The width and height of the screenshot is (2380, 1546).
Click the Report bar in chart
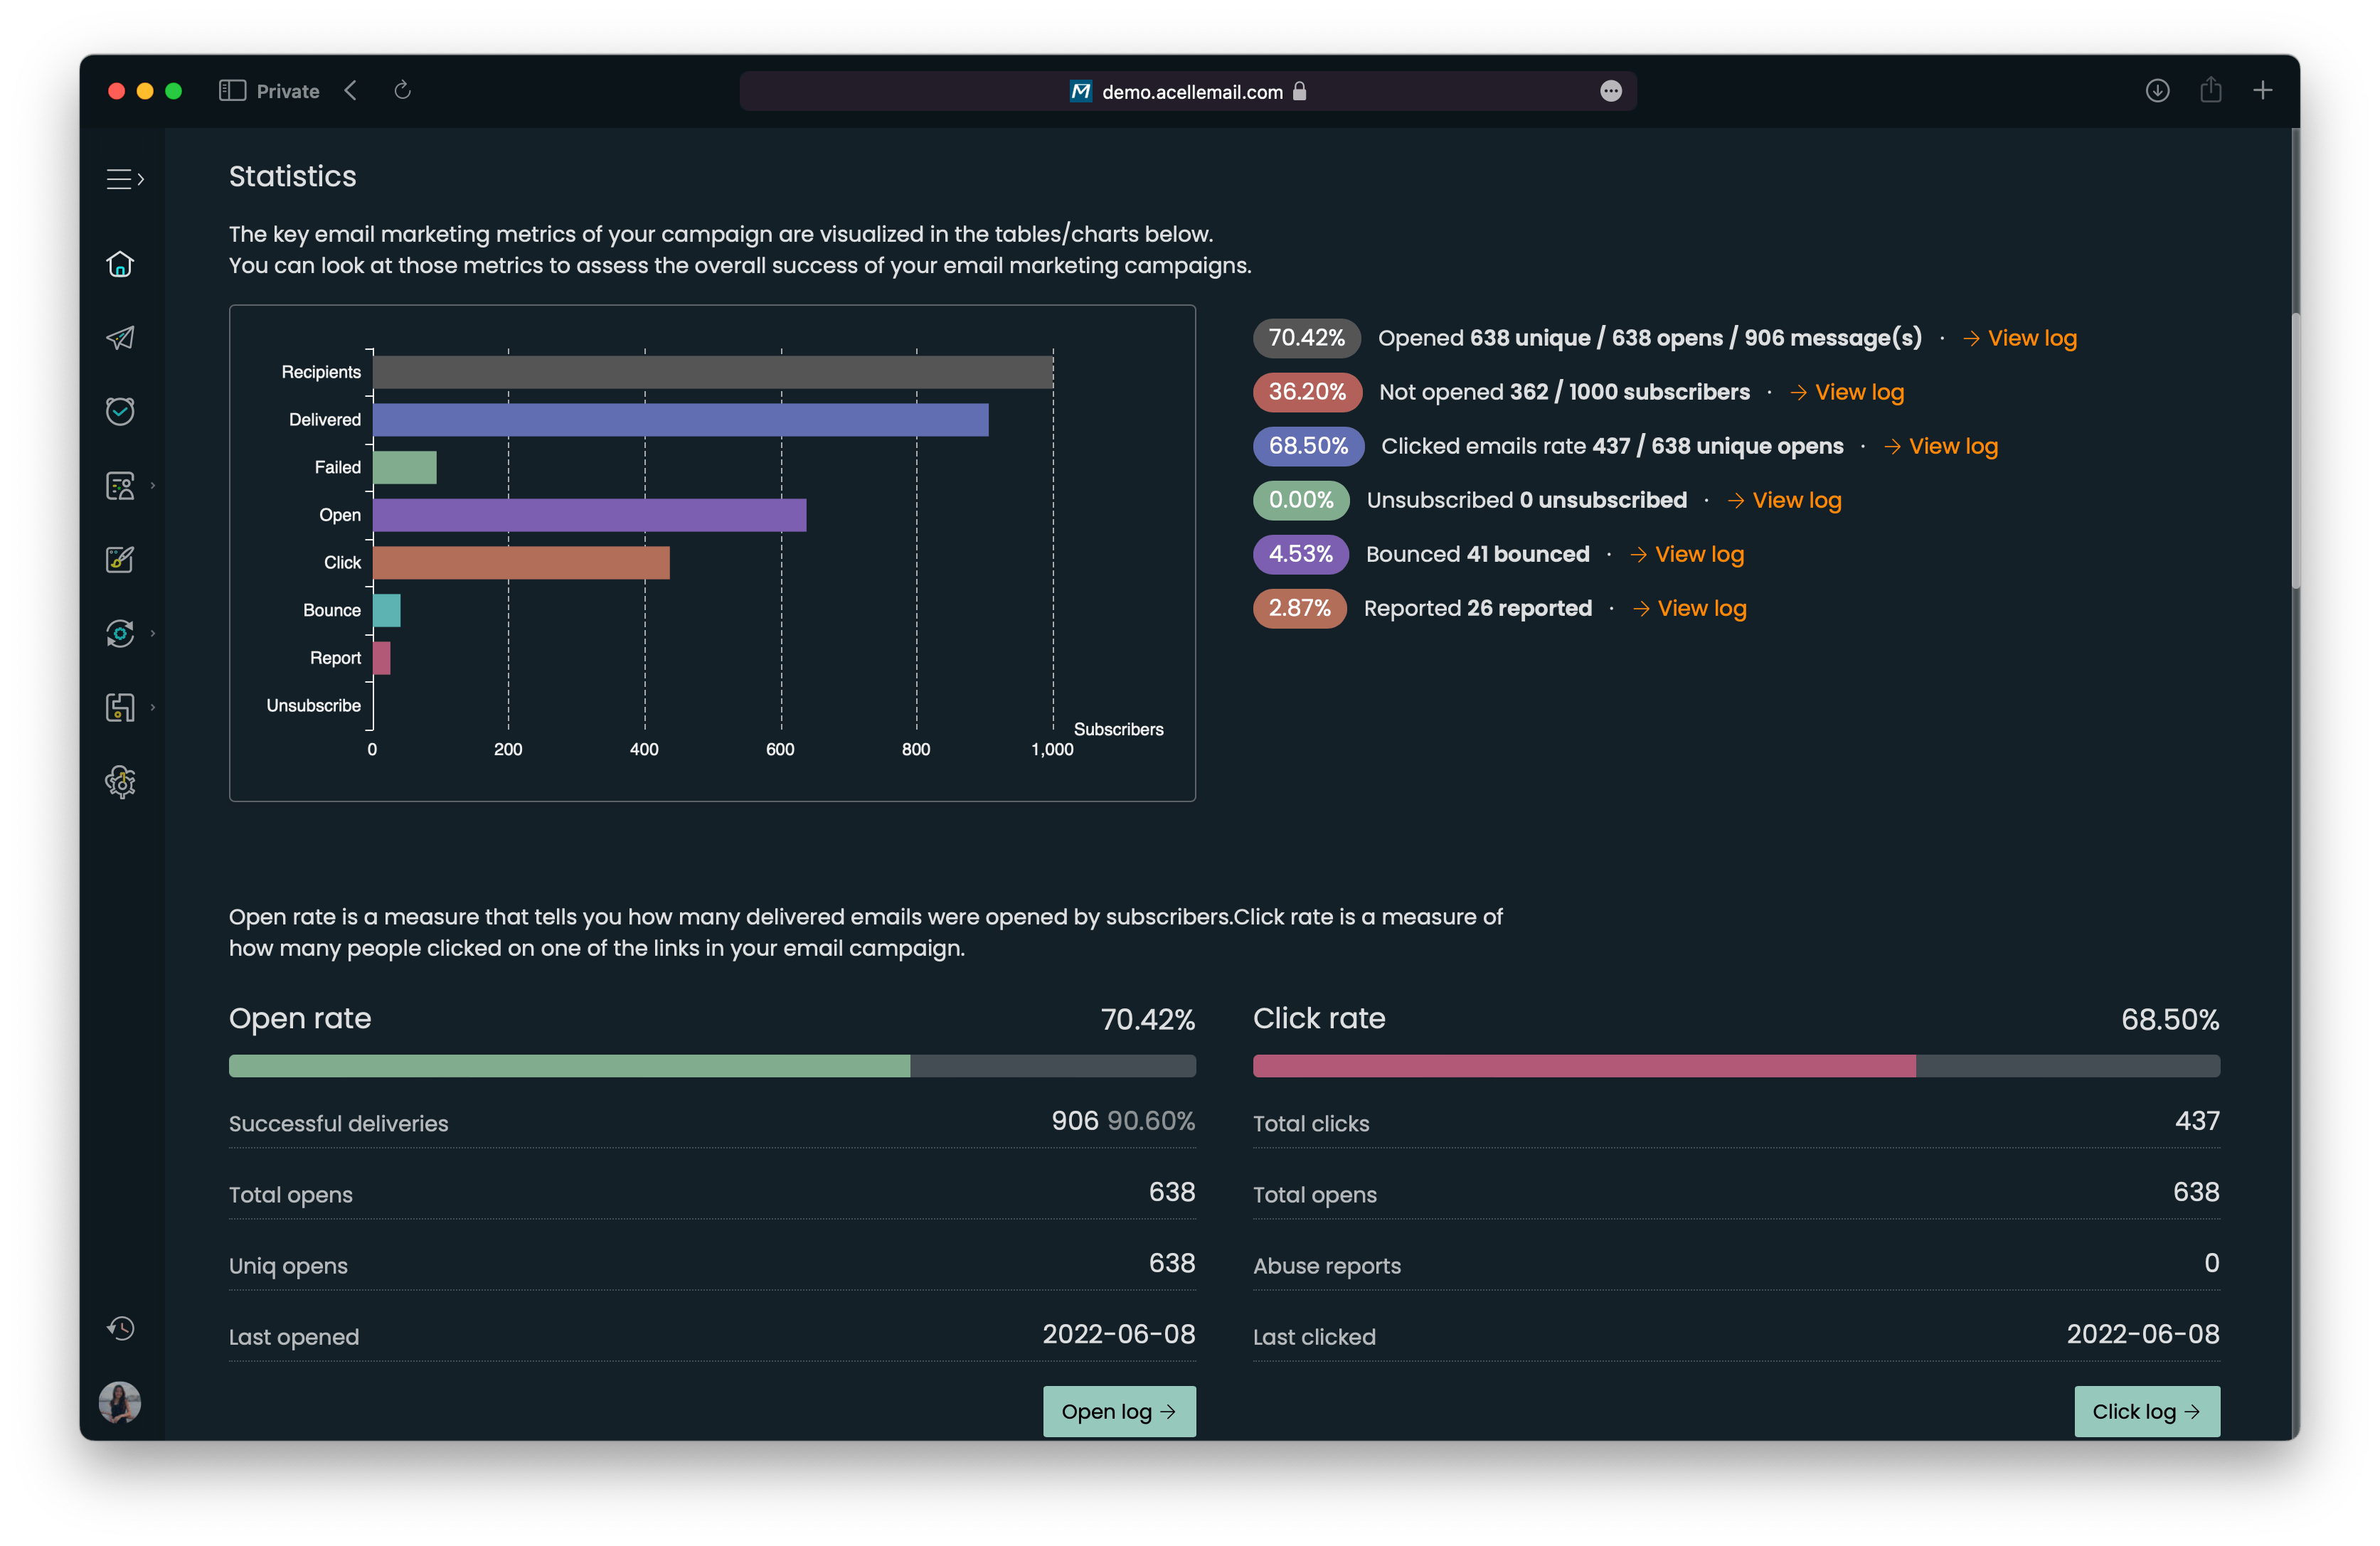click(382, 658)
